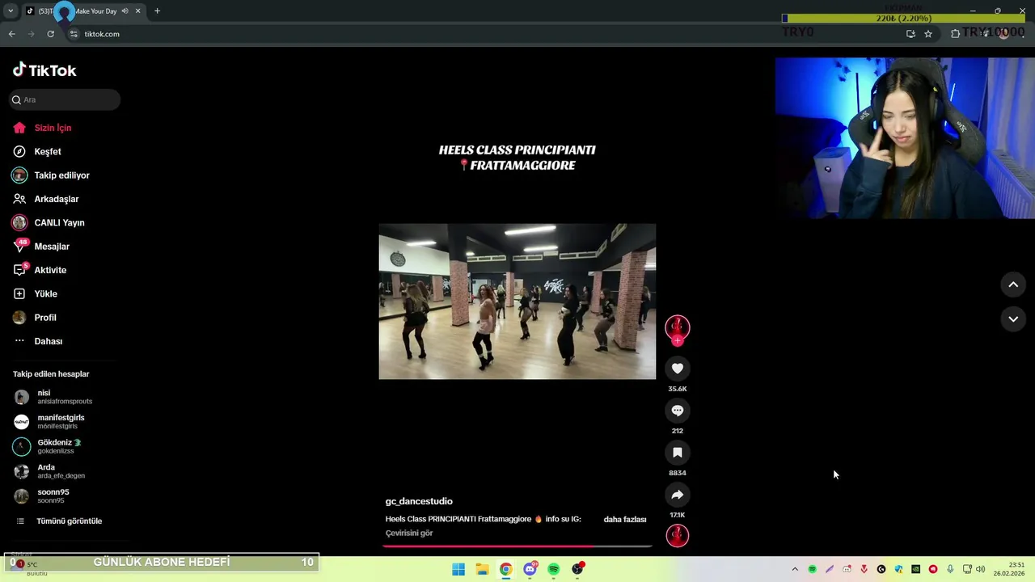Open the weather widget on taskbar
This screenshot has height=582, width=1035.
(29, 567)
